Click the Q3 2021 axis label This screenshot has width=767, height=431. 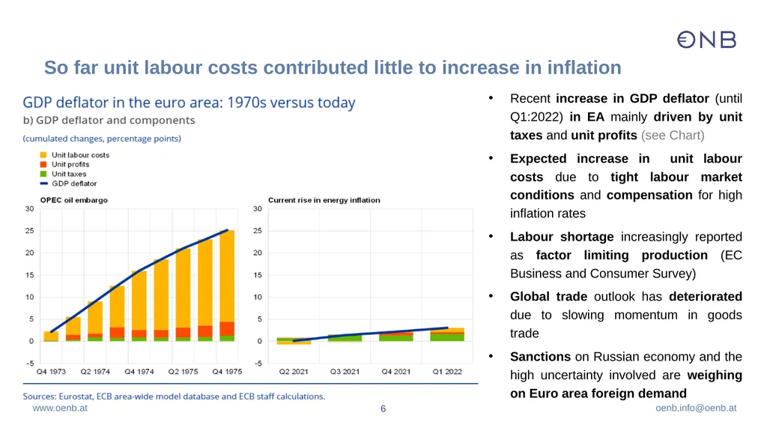pos(345,372)
